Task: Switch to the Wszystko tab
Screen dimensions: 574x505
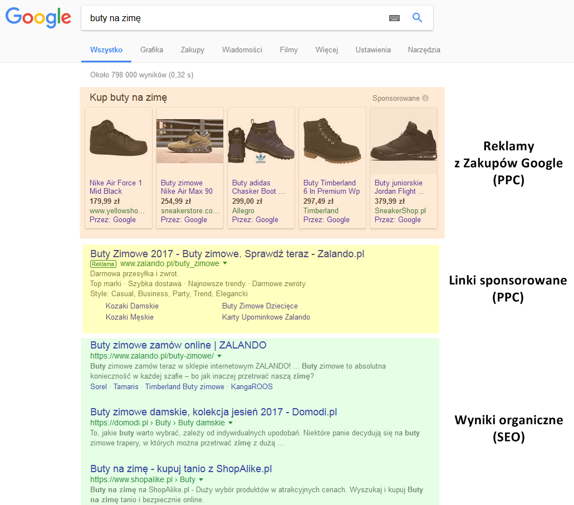Action: coord(106,50)
